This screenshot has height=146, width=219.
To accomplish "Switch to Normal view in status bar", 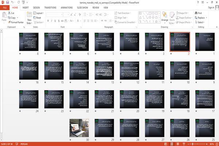I will (x=166, y=144).
